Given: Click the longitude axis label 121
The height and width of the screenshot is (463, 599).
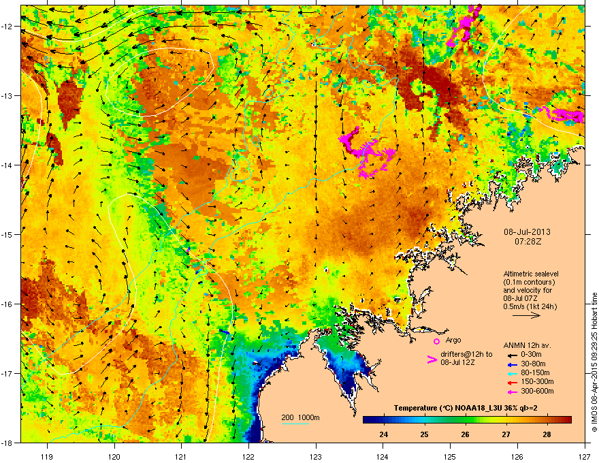Looking at the screenshot, I should [x=181, y=456].
